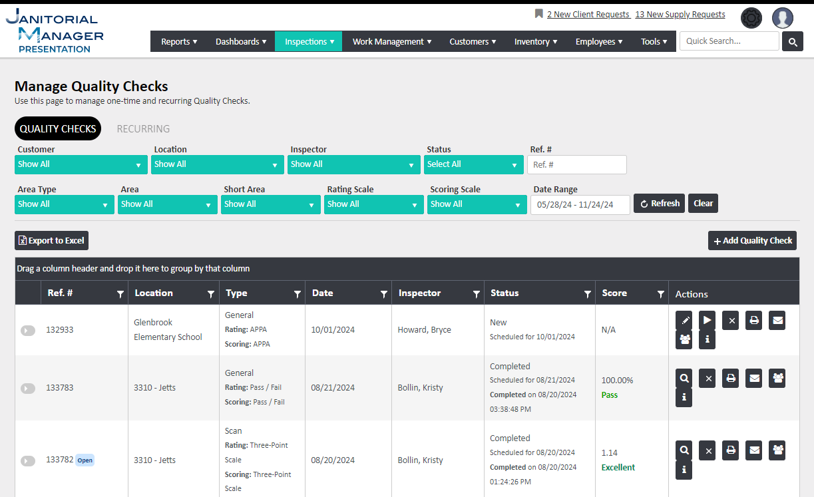The height and width of the screenshot is (497, 814).
Task: Open the Work Management menu
Action: [x=391, y=41]
